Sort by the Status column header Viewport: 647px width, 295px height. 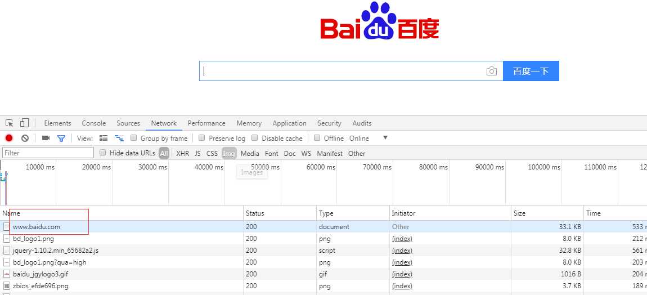tap(280, 213)
